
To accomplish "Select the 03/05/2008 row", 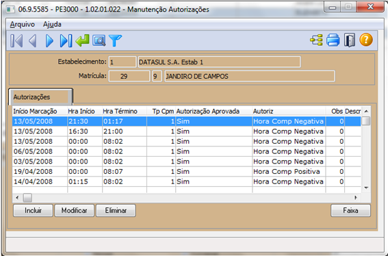I will tap(187, 162).
